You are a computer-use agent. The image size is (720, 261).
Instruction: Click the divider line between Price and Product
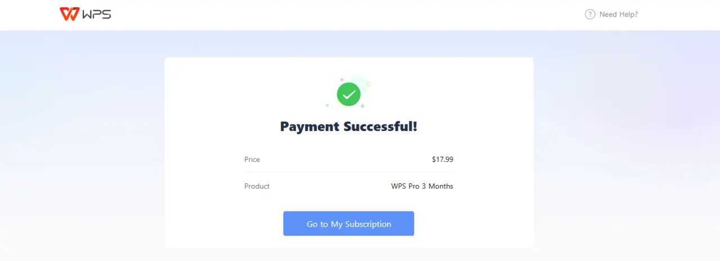pos(349,173)
